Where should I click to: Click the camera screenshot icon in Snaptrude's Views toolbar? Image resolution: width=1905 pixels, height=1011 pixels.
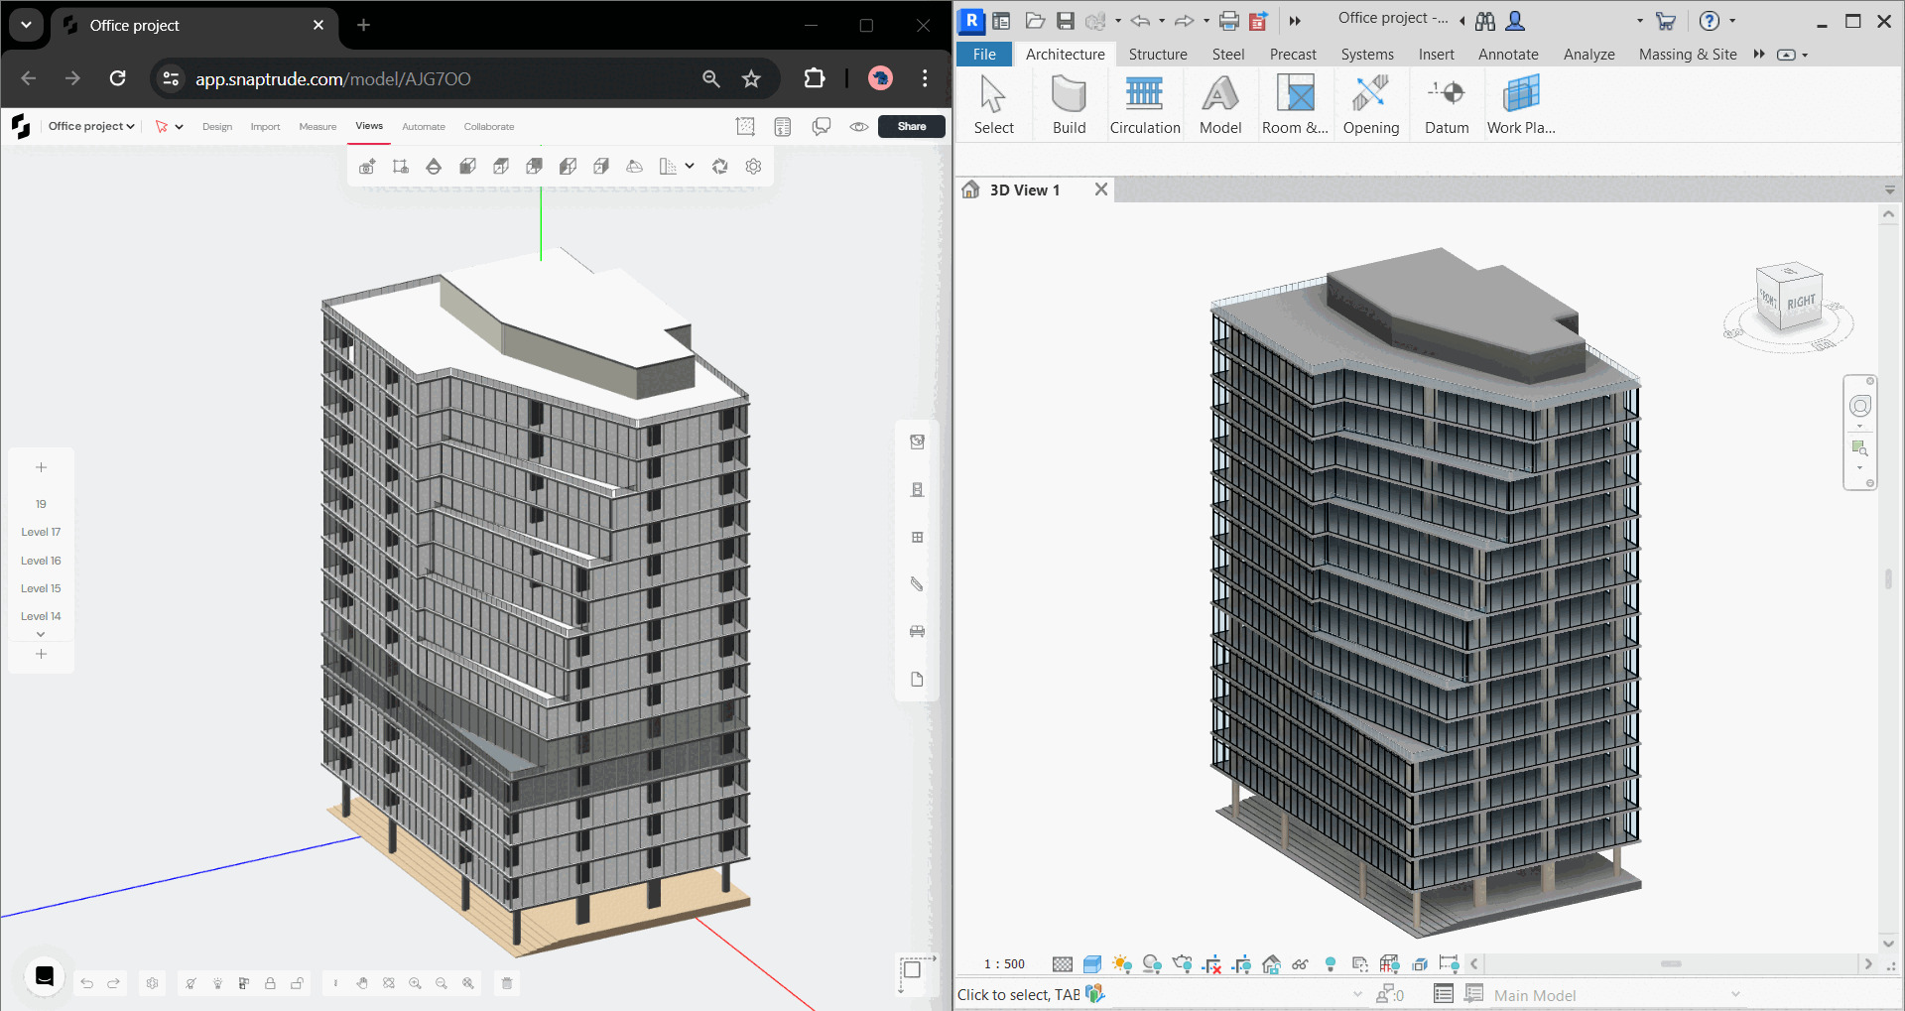[x=367, y=166]
